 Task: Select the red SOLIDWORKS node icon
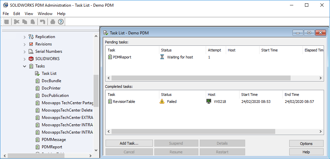tap(31, 59)
